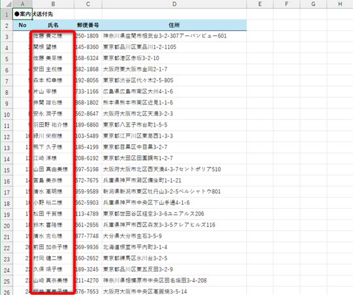Select row 22 by its row header

pyautogui.click(x=7, y=248)
